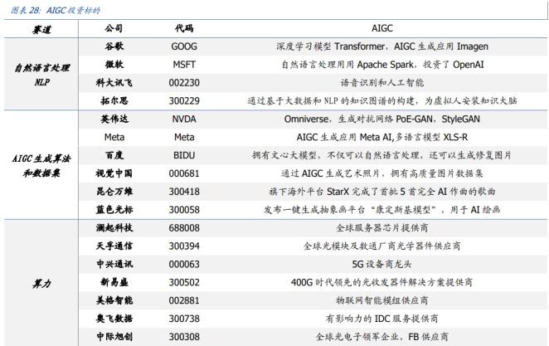Click the description '全球服务器芯片提供商'
549x346 pixels.
pyautogui.click(x=382, y=228)
